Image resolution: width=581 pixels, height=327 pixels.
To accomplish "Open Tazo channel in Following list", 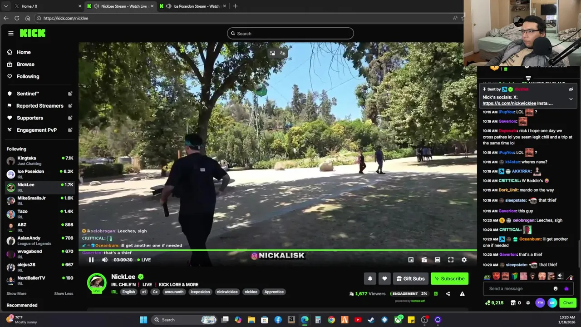I will [x=39, y=213].
